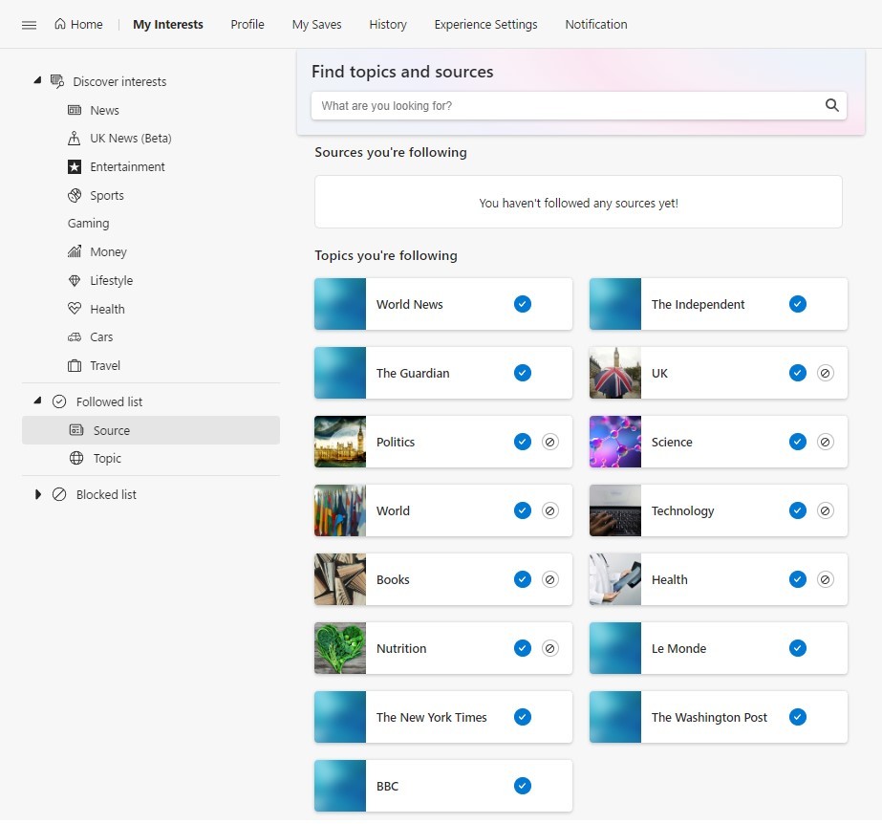This screenshot has width=882, height=824.
Task: Select UK News (Beta) in sidebar
Action: pyautogui.click(x=130, y=138)
